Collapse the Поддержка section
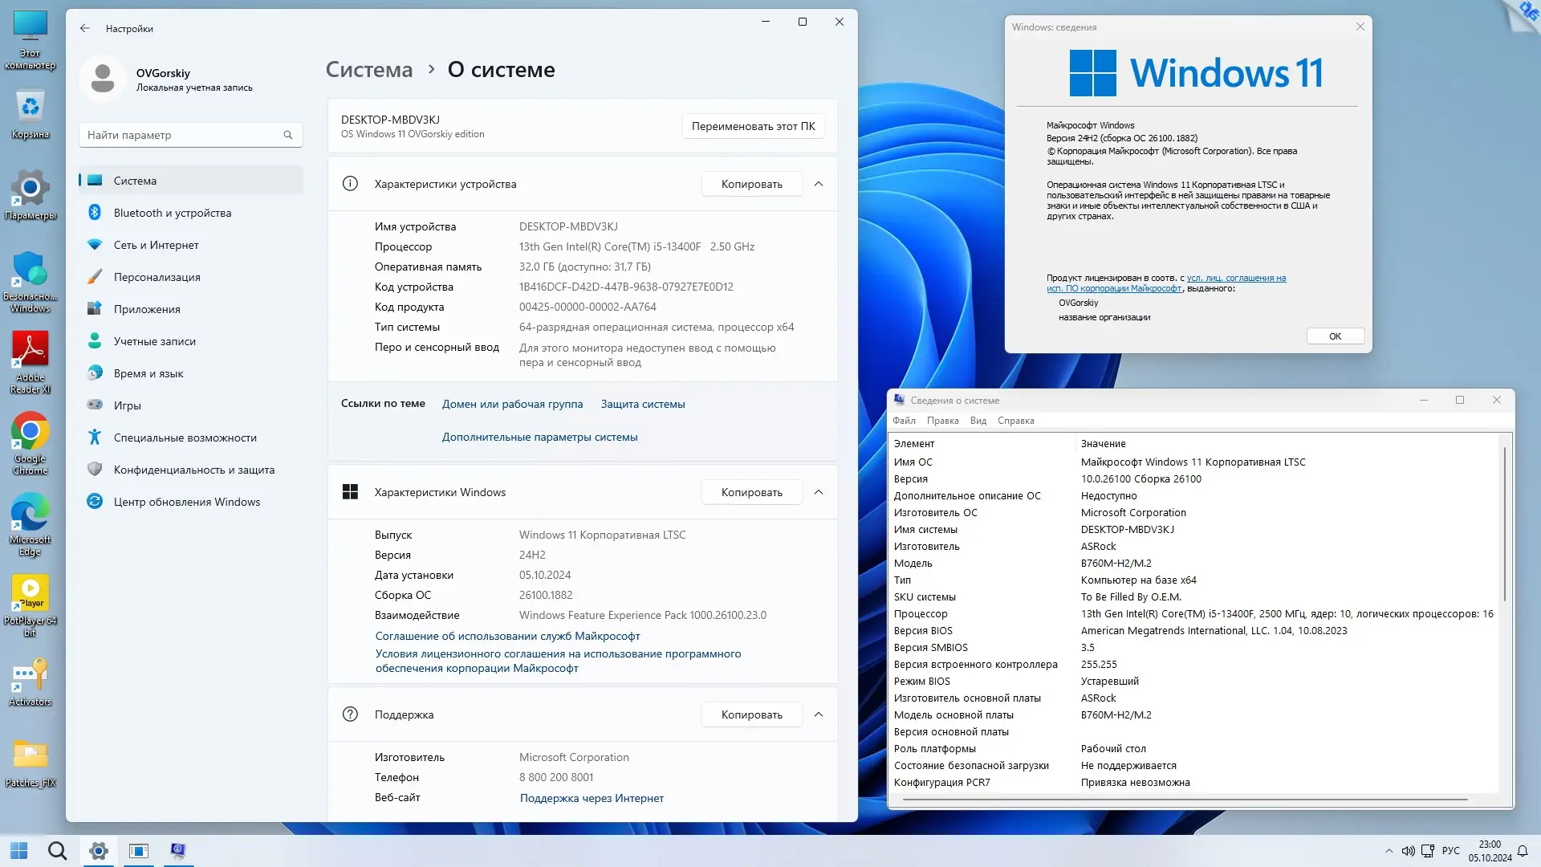Screen dimensions: 1541x867 coord(819,714)
